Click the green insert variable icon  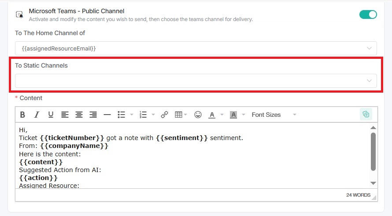tap(366, 114)
